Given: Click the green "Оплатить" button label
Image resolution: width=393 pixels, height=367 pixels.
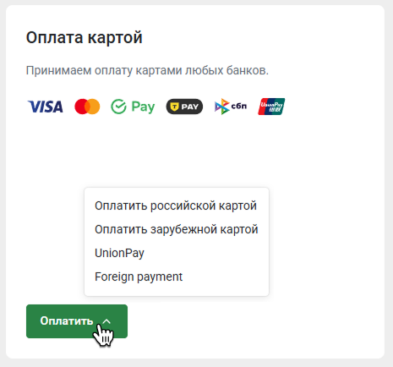Looking at the screenshot, I should click(x=67, y=321).
